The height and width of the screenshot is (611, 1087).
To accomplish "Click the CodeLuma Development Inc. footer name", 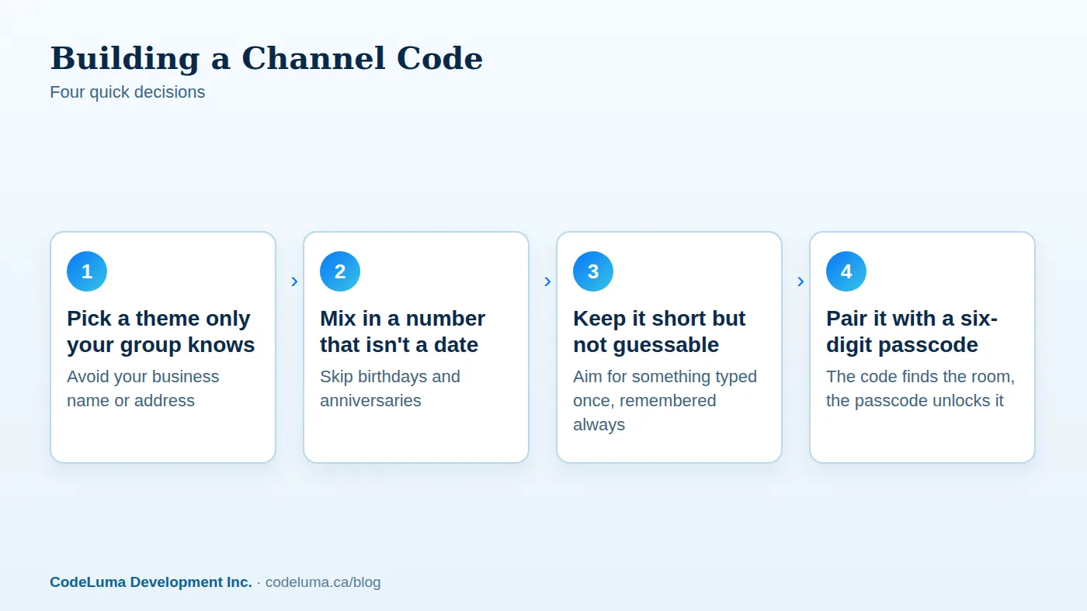I will click(x=151, y=582).
